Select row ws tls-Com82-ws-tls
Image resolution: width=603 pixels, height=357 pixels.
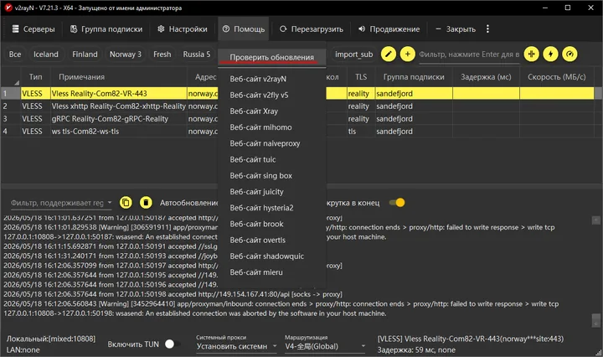(297, 132)
